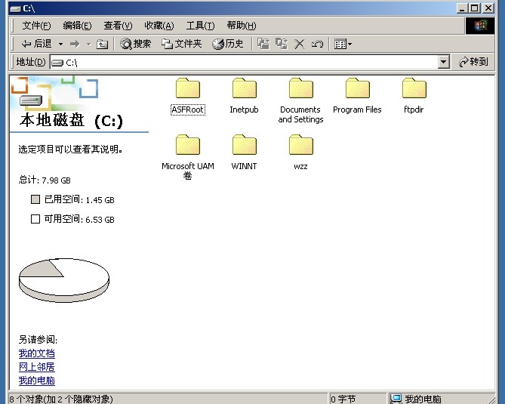
Task: Click the 已用空间: 1.45 GB text
Action: click(x=79, y=200)
